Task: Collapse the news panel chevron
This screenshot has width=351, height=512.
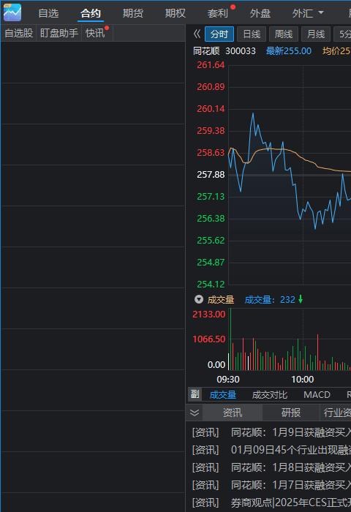Action: (x=195, y=413)
